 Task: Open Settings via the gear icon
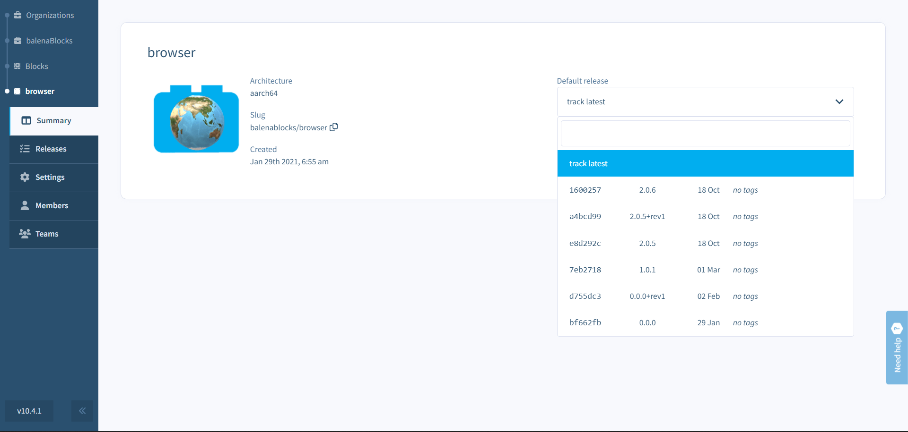pos(24,177)
